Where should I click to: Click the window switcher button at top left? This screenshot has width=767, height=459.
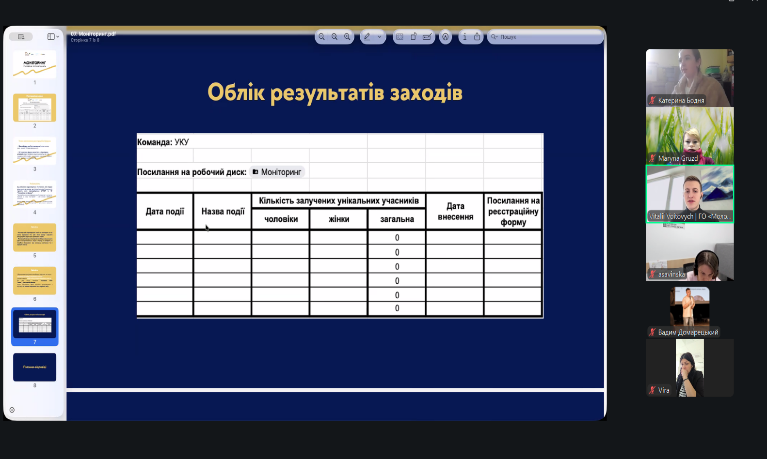pyautogui.click(x=21, y=37)
